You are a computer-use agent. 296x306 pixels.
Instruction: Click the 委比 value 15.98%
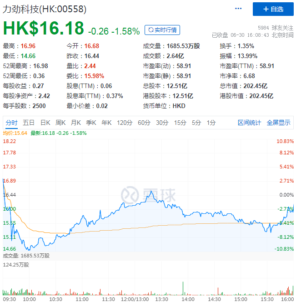tap(94, 76)
